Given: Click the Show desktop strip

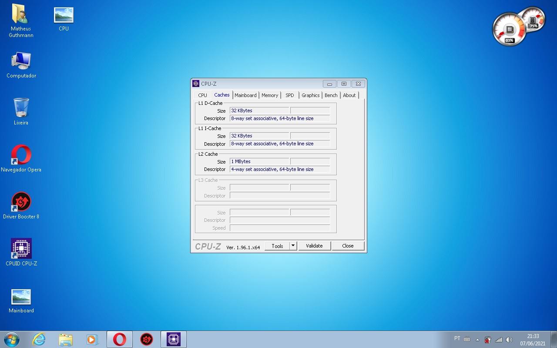Looking at the screenshot, I should pos(554,339).
